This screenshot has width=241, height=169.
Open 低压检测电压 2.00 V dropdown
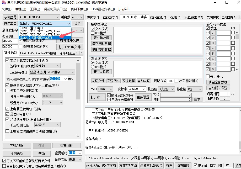pyautogui.click(x=47, y=125)
